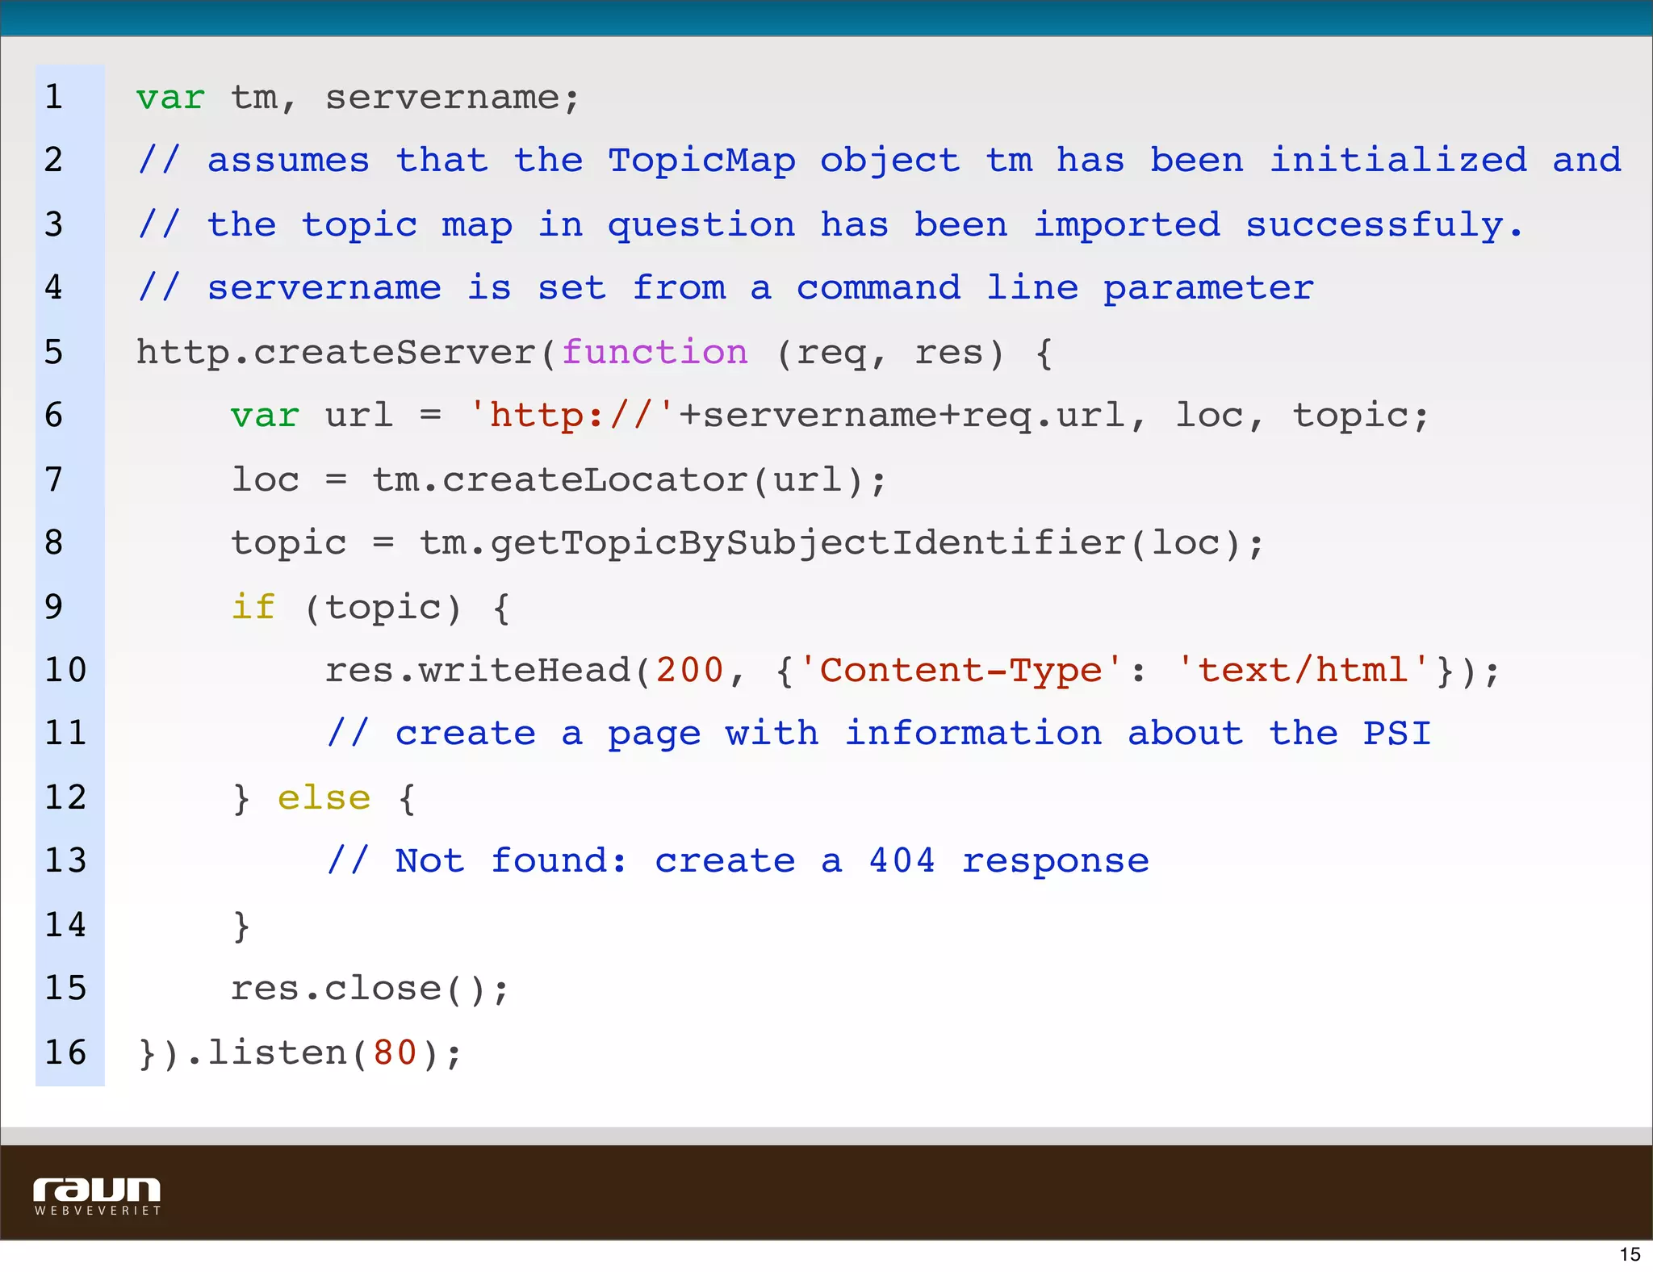Click the Ravn Webveveriet logo
Image resolution: width=1653 pixels, height=1272 pixels.
97,1196
